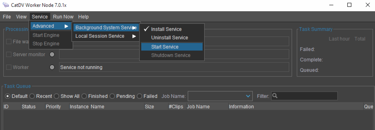This screenshot has width=375, height=130.
Task: Select Shutdown Service menu entry
Action: coord(172,55)
